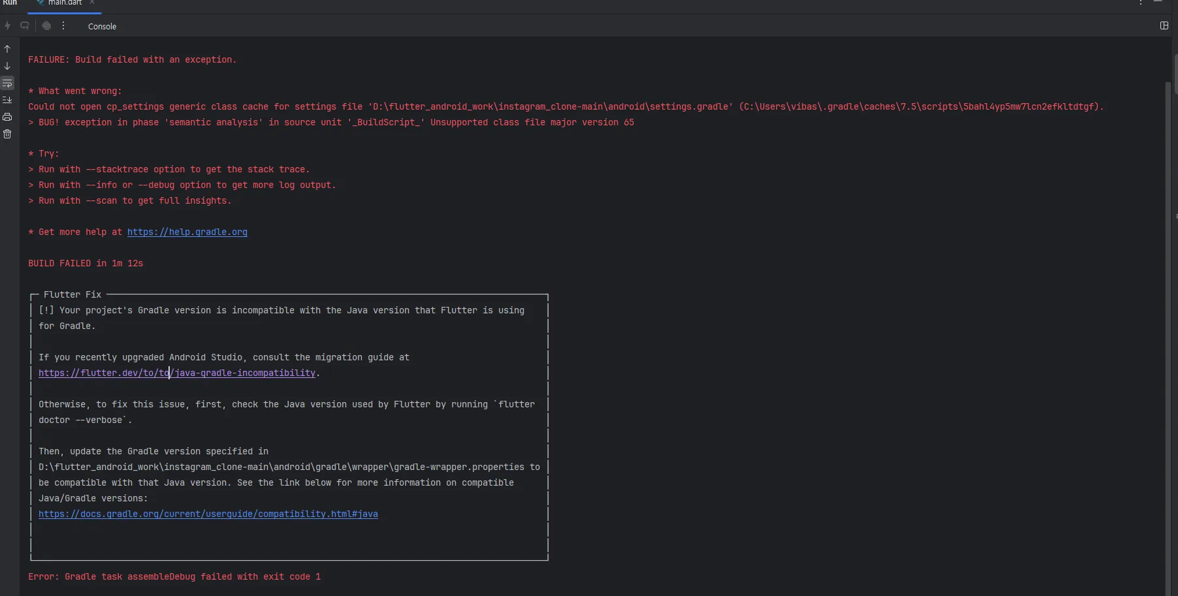Click the Down the Stack Trace arrow
Image resolution: width=1178 pixels, height=596 pixels.
click(x=7, y=66)
